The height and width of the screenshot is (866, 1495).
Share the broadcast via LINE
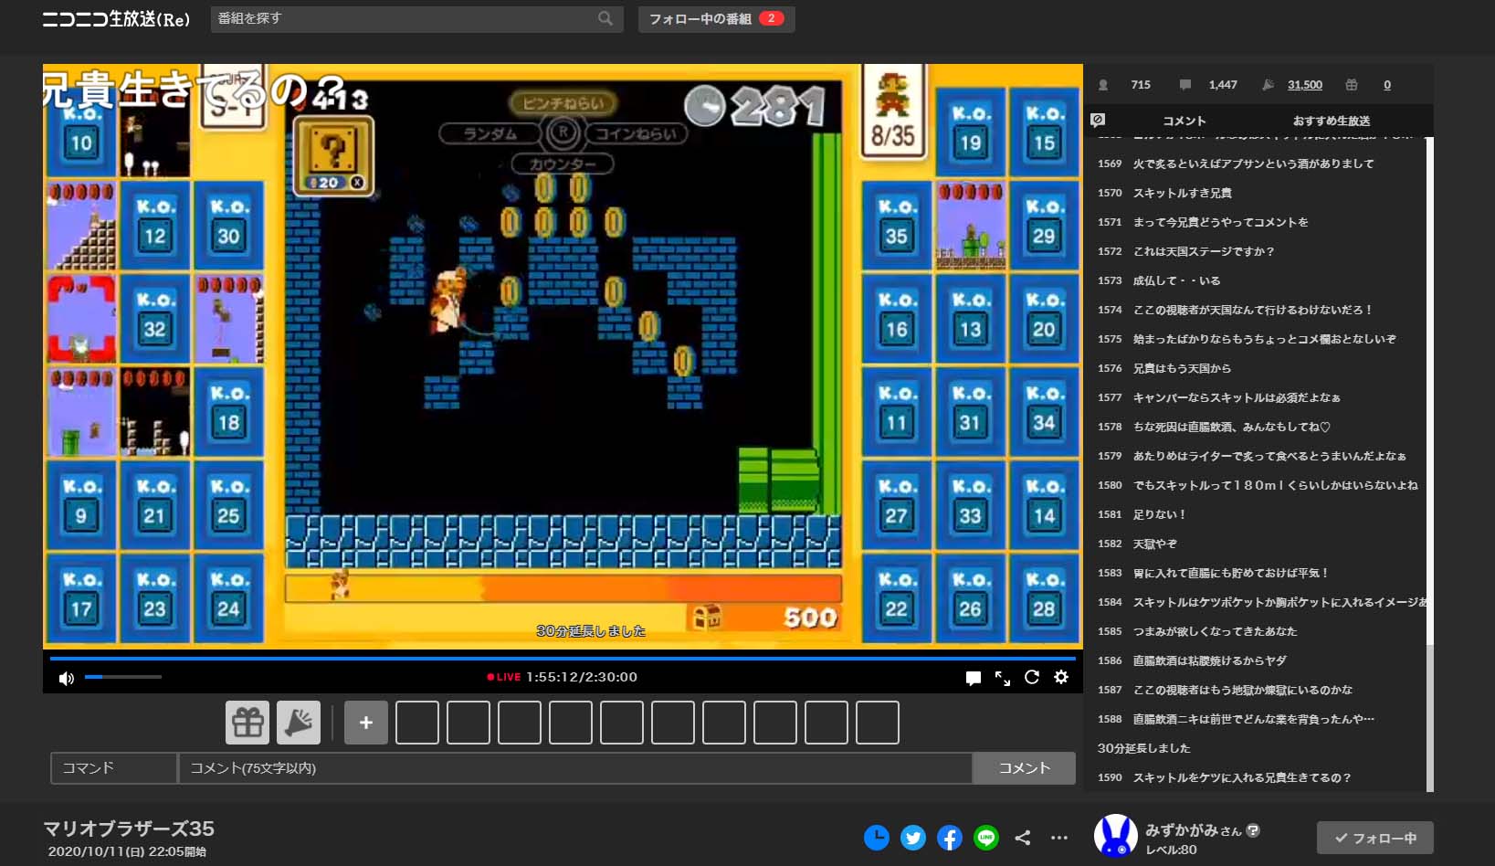986,837
